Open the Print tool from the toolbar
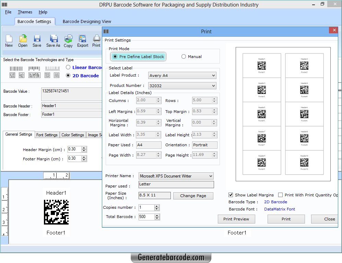This screenshot has height=263, width=342. pyautogui.click(x=96, y=41)
